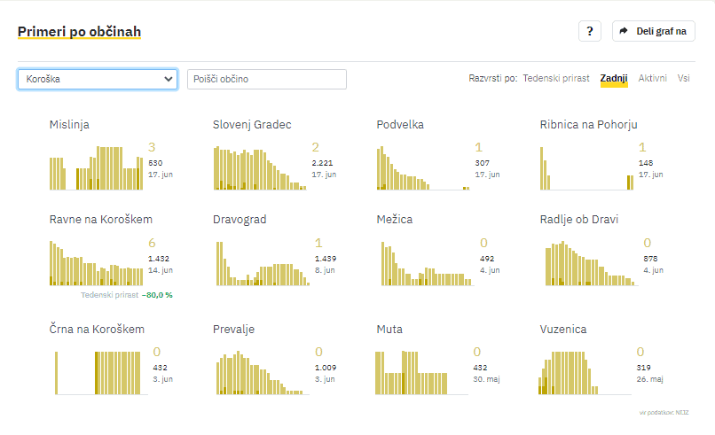The width and height of the screenshot is (715, 435).
Task: Click the Slovenj Gradec chart
Action: [260, 168]
